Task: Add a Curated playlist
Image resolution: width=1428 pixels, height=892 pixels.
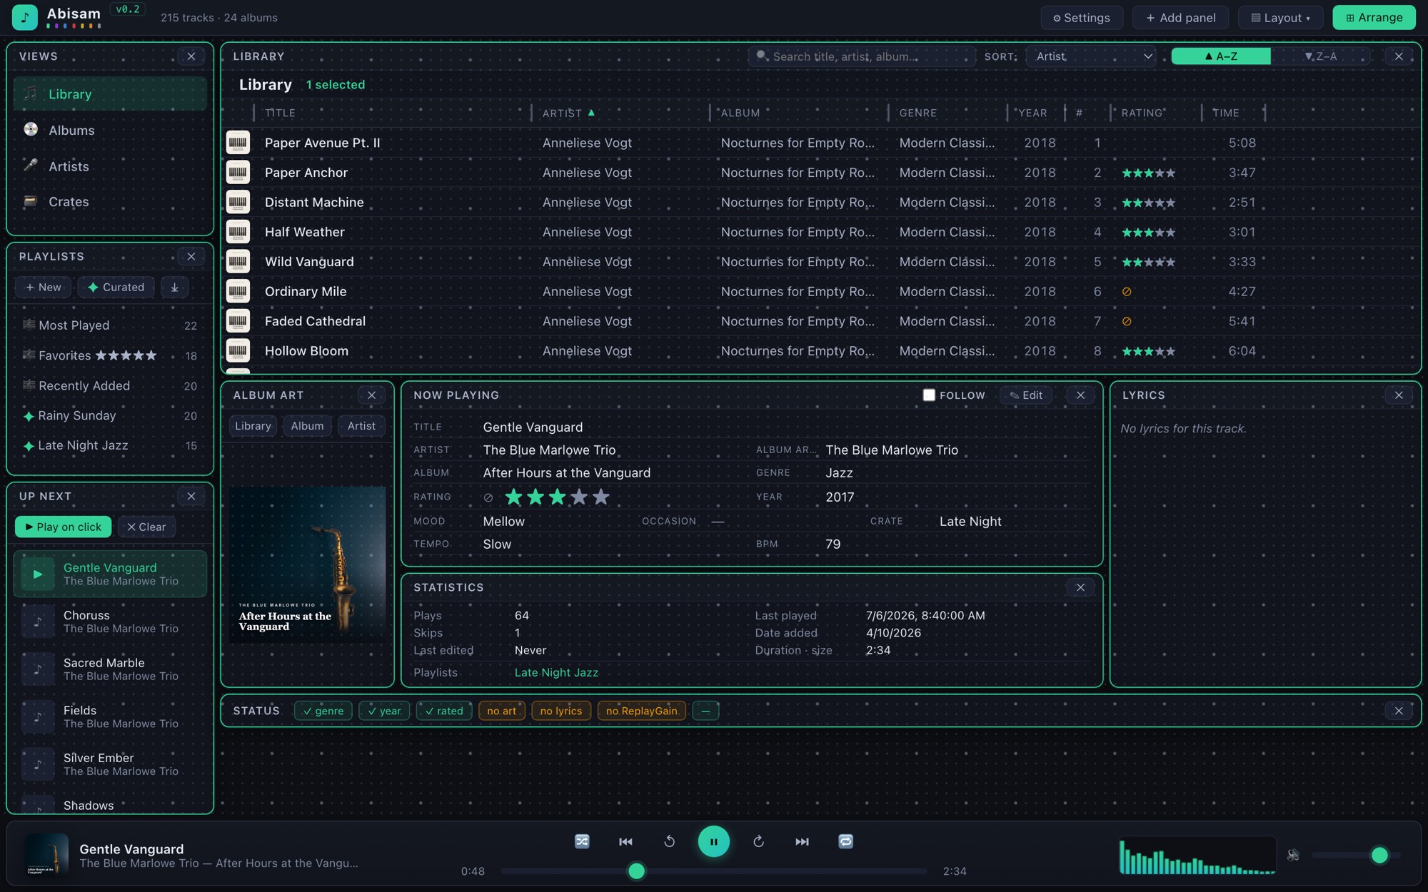Action: pos(116,287)
